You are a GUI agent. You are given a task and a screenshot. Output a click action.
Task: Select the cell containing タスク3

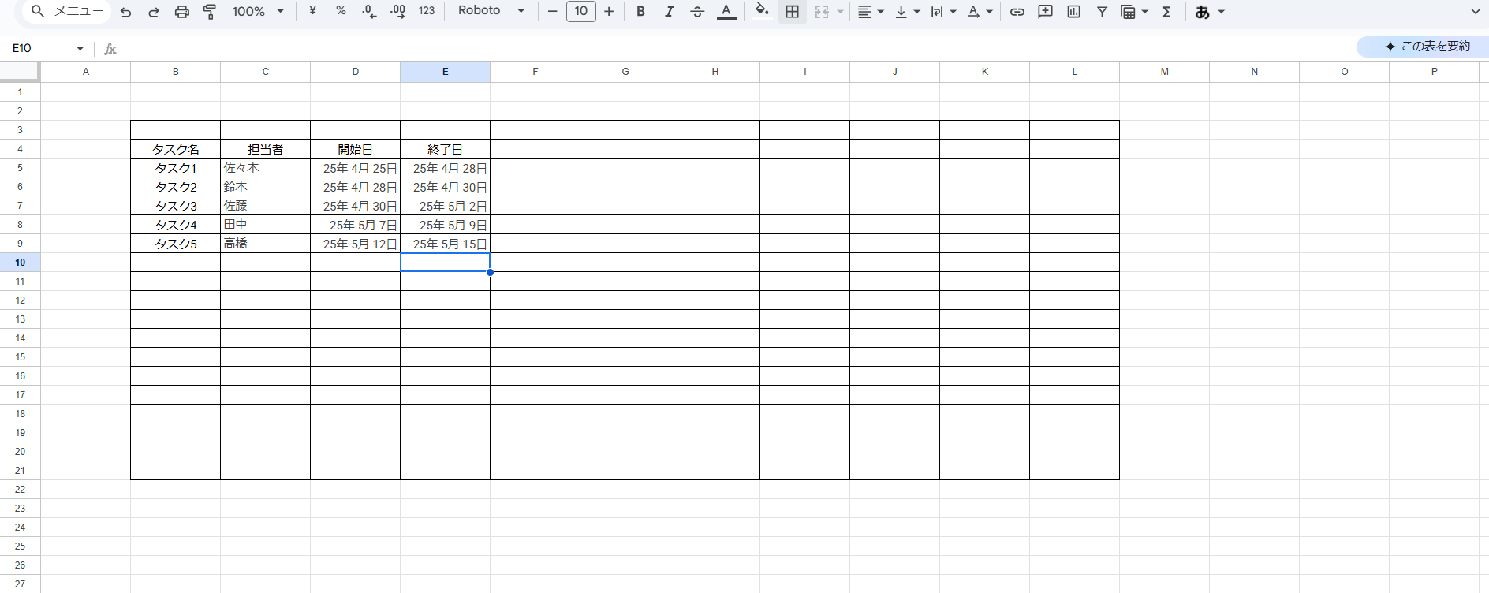coord(176,206)
